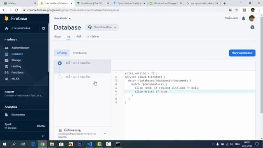Image resolution: width=263 pixels, height=148 pixels.
Task: Open Windows action center notifications
Action: click(x=257, y=144)
